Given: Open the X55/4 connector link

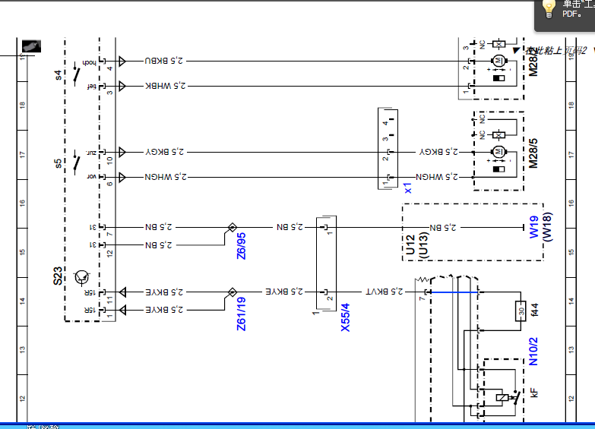Looking at the screenshot, I should [x=345, y=317].
